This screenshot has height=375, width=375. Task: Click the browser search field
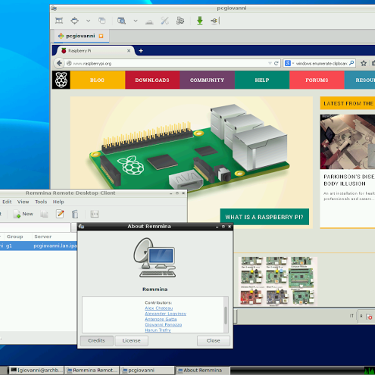[x=321, y=63]
